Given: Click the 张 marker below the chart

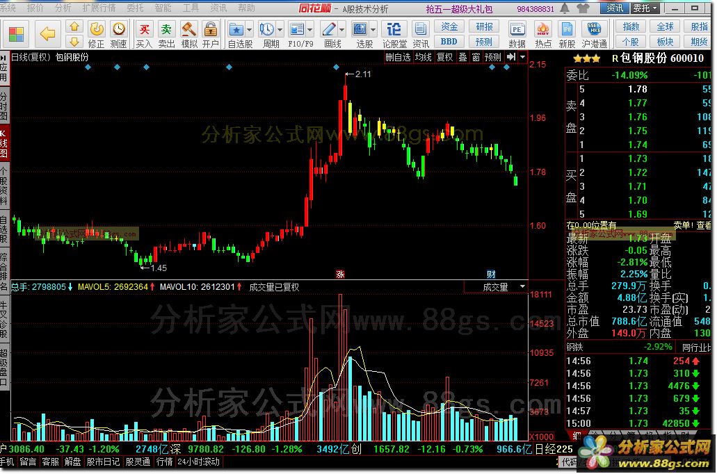Looking at the screenshot, I should coord(340,275).
